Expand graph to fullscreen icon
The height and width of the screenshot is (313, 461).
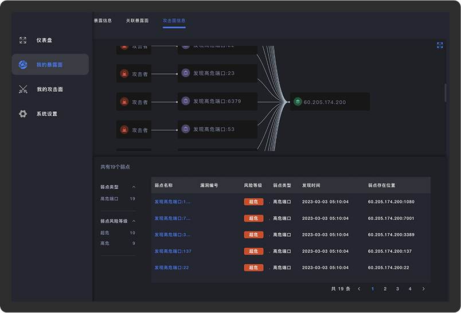440,45
